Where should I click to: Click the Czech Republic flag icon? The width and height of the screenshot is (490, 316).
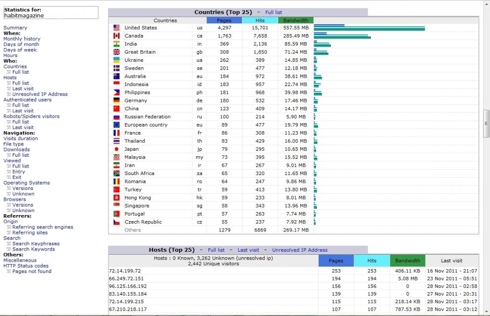(x=117, y=222)
